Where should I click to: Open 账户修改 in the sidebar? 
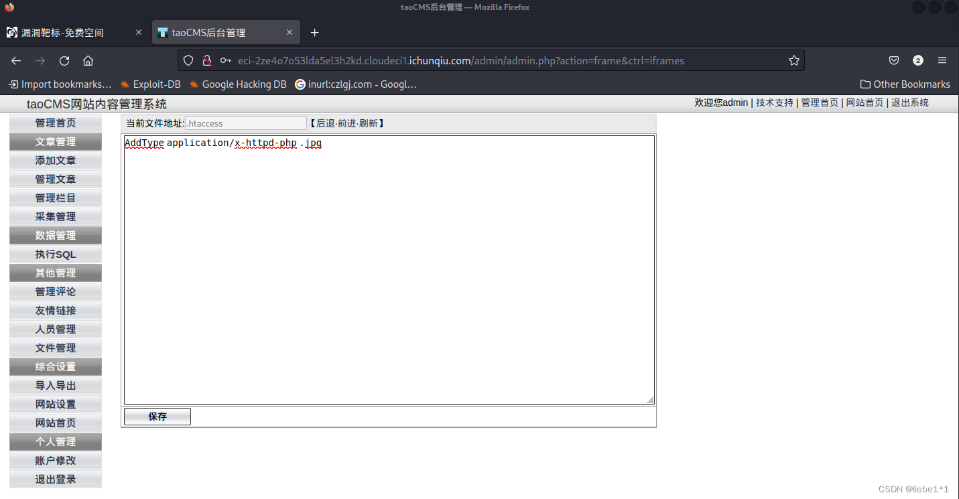pos(56,461)
